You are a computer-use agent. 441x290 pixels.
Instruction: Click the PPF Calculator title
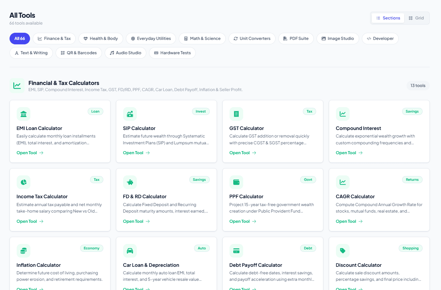[246, 197]
